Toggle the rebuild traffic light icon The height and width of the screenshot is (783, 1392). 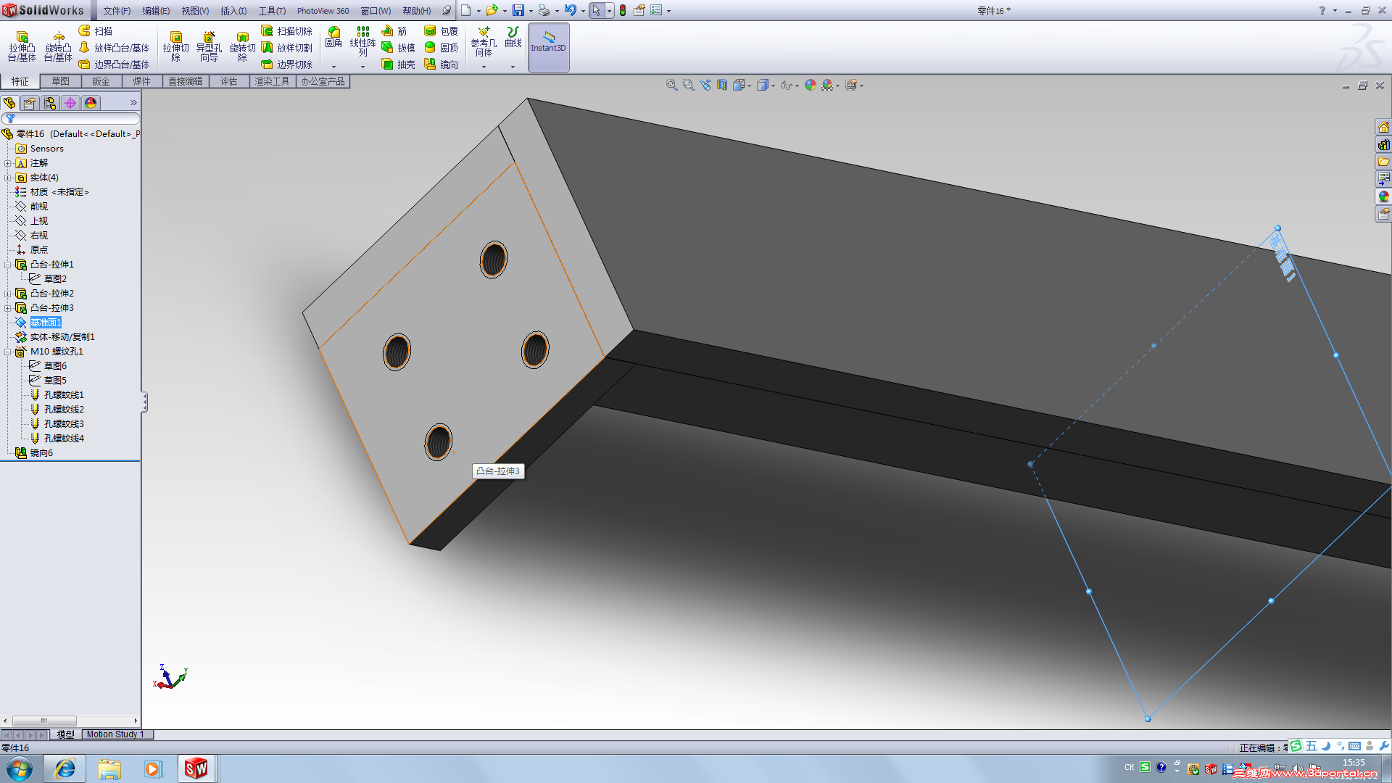[622, 10]
